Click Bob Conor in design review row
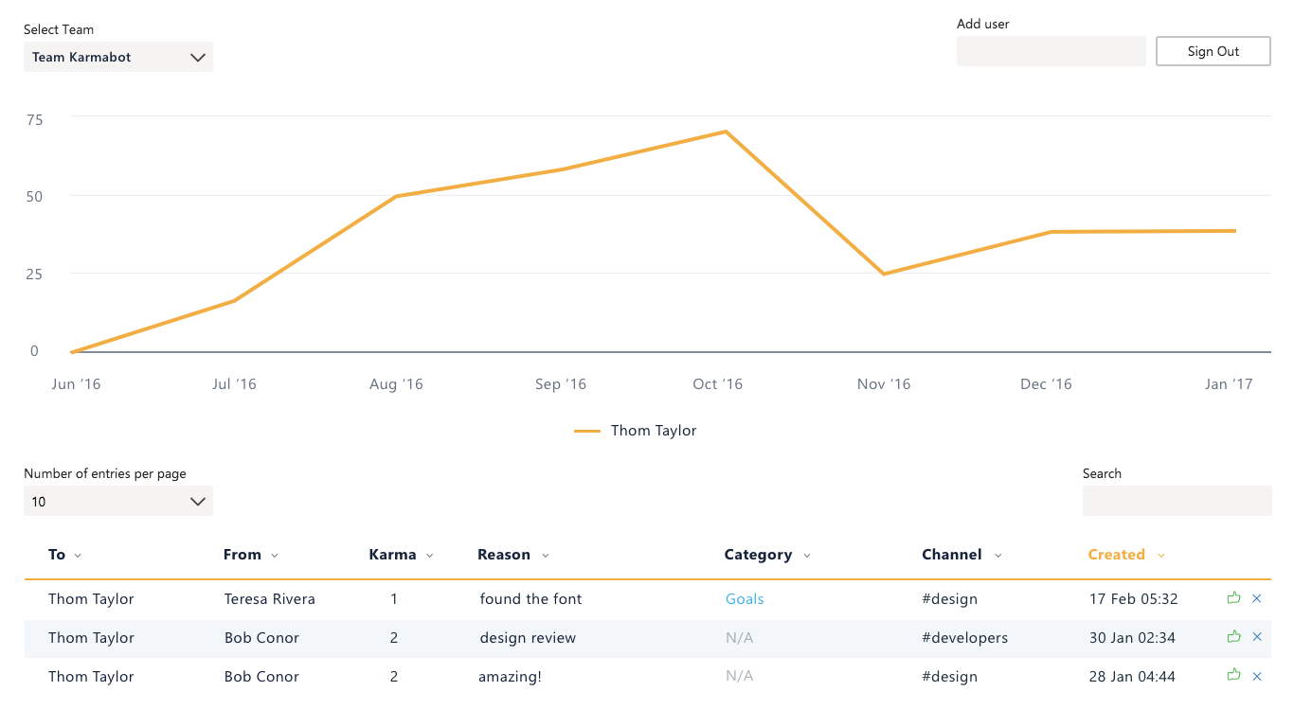 pos(261,638)
